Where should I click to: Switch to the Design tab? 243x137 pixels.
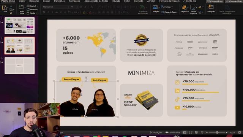click(46, 1)
